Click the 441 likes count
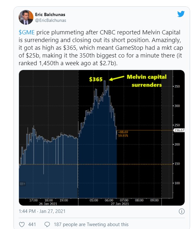The height and width of the screenshot is (229, 192). click(x=32, y=224)
